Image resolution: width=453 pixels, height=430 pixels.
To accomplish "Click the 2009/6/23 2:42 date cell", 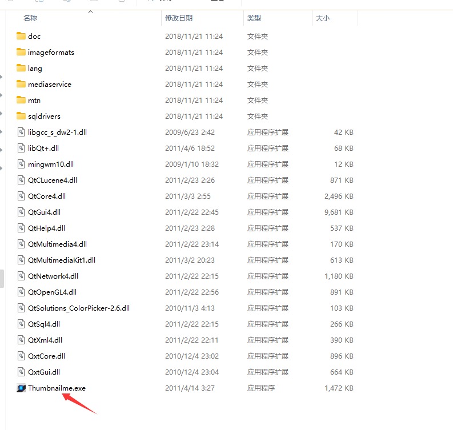I will [190, 132].
